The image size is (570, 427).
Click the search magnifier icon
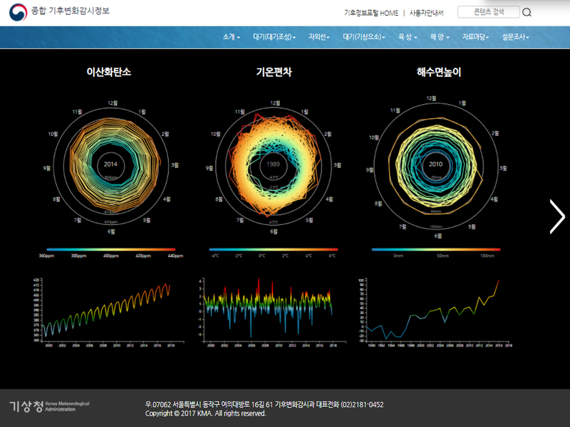point(527,12)
